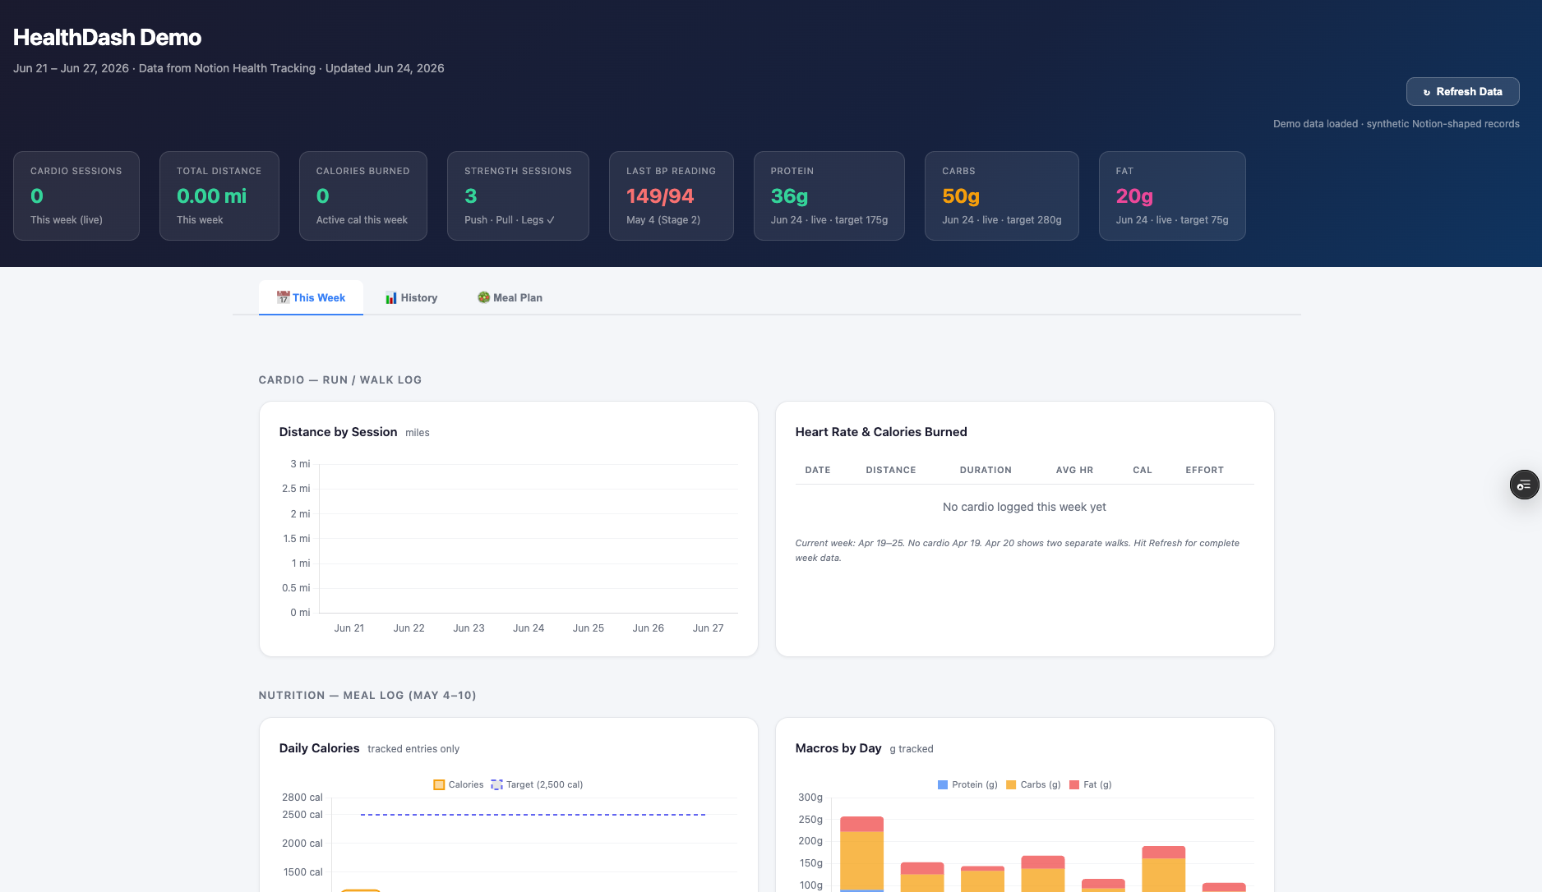This screenshot has width=1542, height=892.
Task: Toggle the Carbs (g) legend item
Action: tap(1033, 784)
